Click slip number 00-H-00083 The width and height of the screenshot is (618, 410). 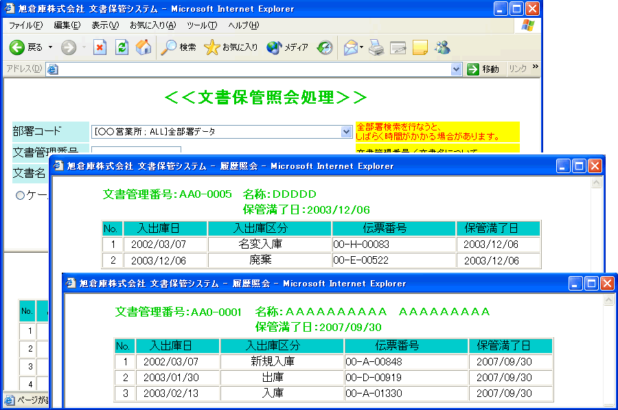(x=361, y=244)
